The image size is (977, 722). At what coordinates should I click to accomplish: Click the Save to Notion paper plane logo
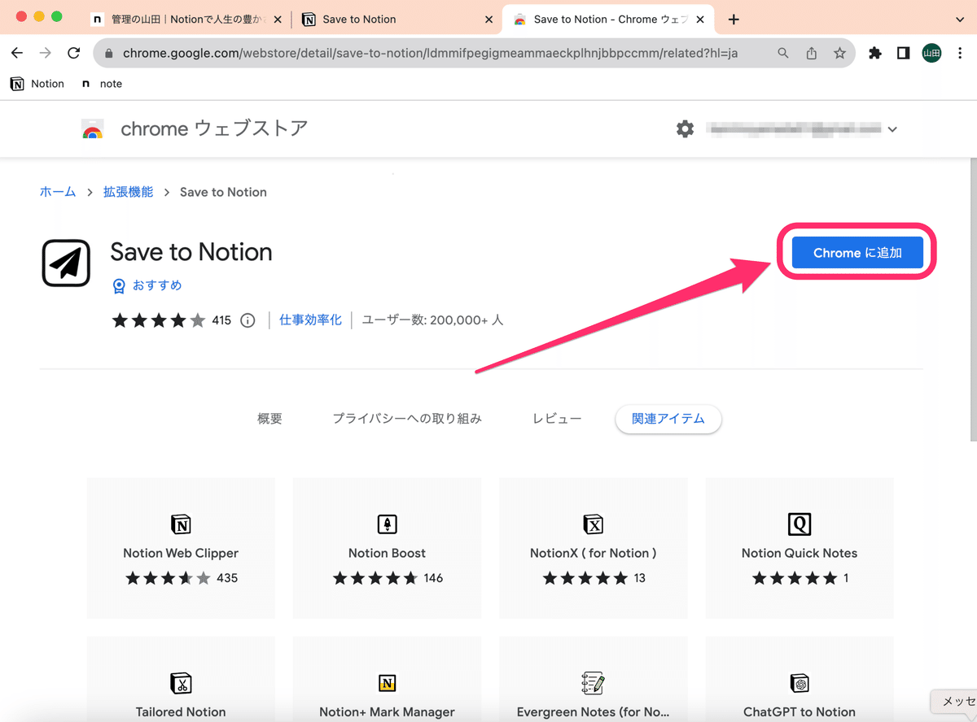[65, 263]
